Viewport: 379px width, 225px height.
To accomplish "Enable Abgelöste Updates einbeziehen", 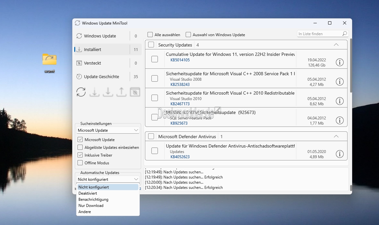I will click(80, 147).
